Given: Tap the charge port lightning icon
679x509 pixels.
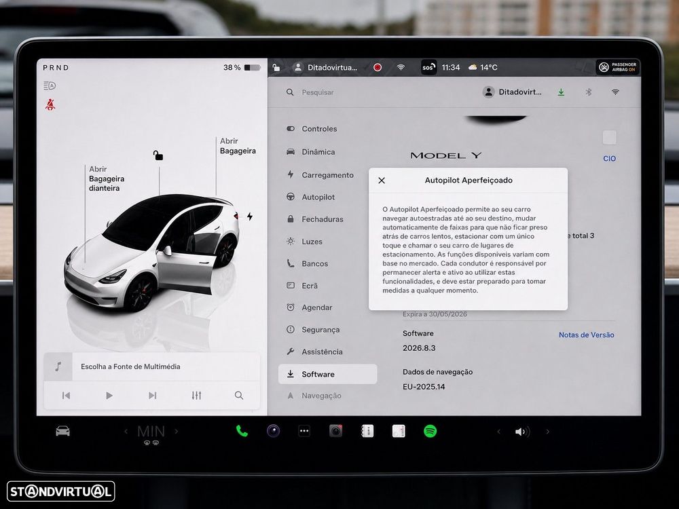Looking at the screenshot, I should (250, 216).
